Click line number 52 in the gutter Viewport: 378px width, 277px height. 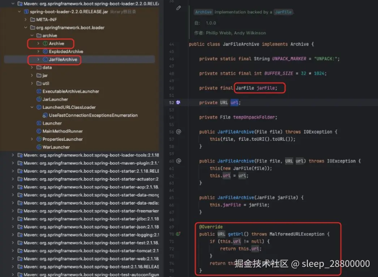coord(171,102)
